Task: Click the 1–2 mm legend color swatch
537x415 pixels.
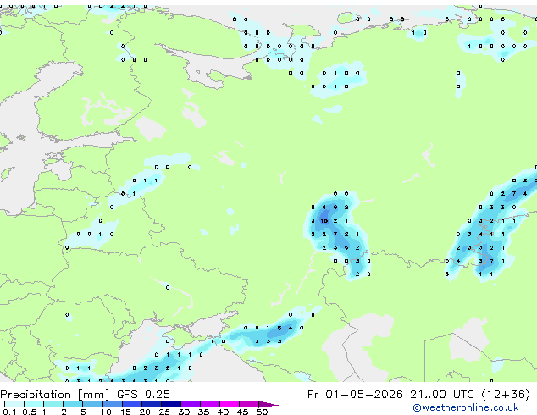Action: (53, 404)
